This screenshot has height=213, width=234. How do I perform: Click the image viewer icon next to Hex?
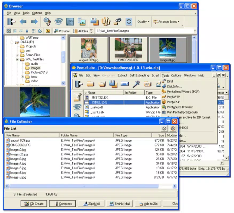click(x=81, y=22)
